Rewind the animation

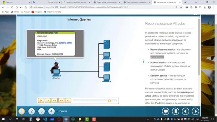click(55, 101)
